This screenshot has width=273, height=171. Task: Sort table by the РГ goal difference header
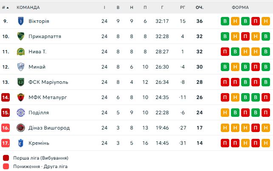coord(183,8)
